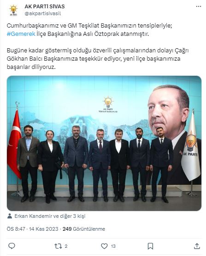Open the three-dot more options menu
This screenshot has width=206, height=256.
click(x=199, y=6)
